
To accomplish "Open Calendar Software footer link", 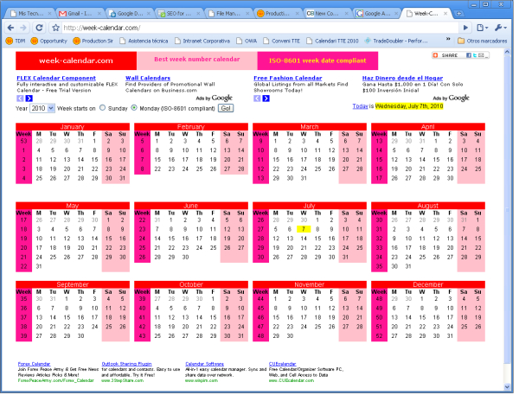I will click(204, 364).
